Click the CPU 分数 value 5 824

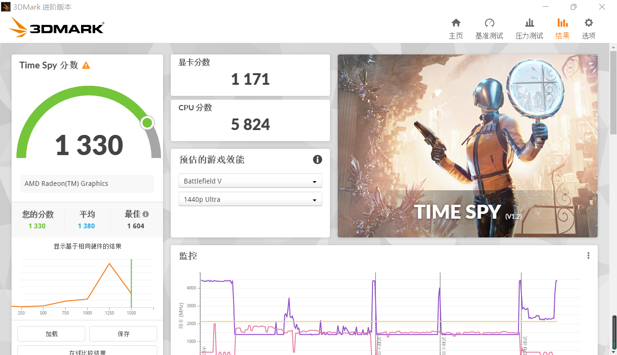point(250,125)
